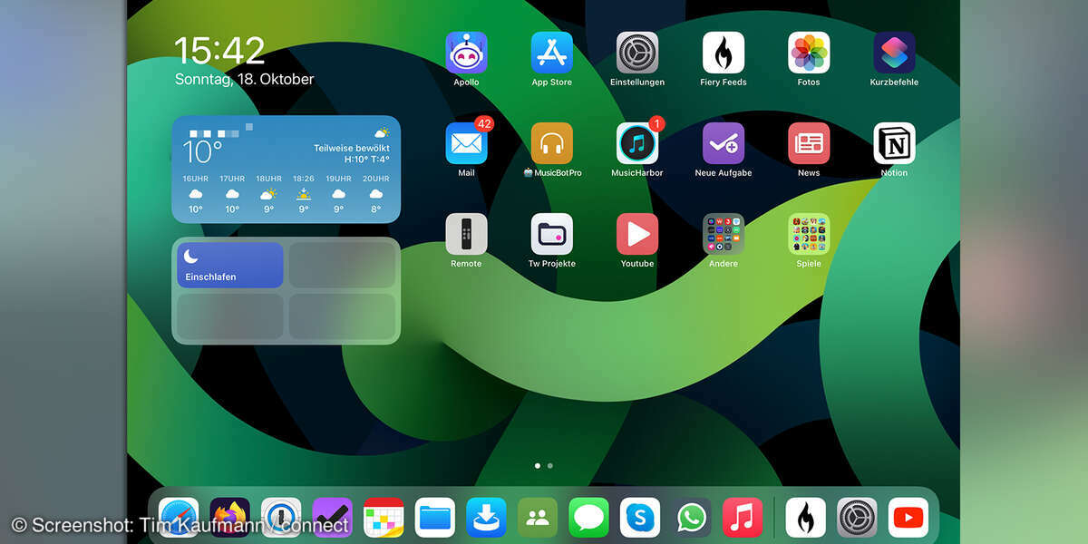Tap the 10° current temperature in weather widget
Viewport: 1088px width, 544px height.
click(x=203, y=151)
